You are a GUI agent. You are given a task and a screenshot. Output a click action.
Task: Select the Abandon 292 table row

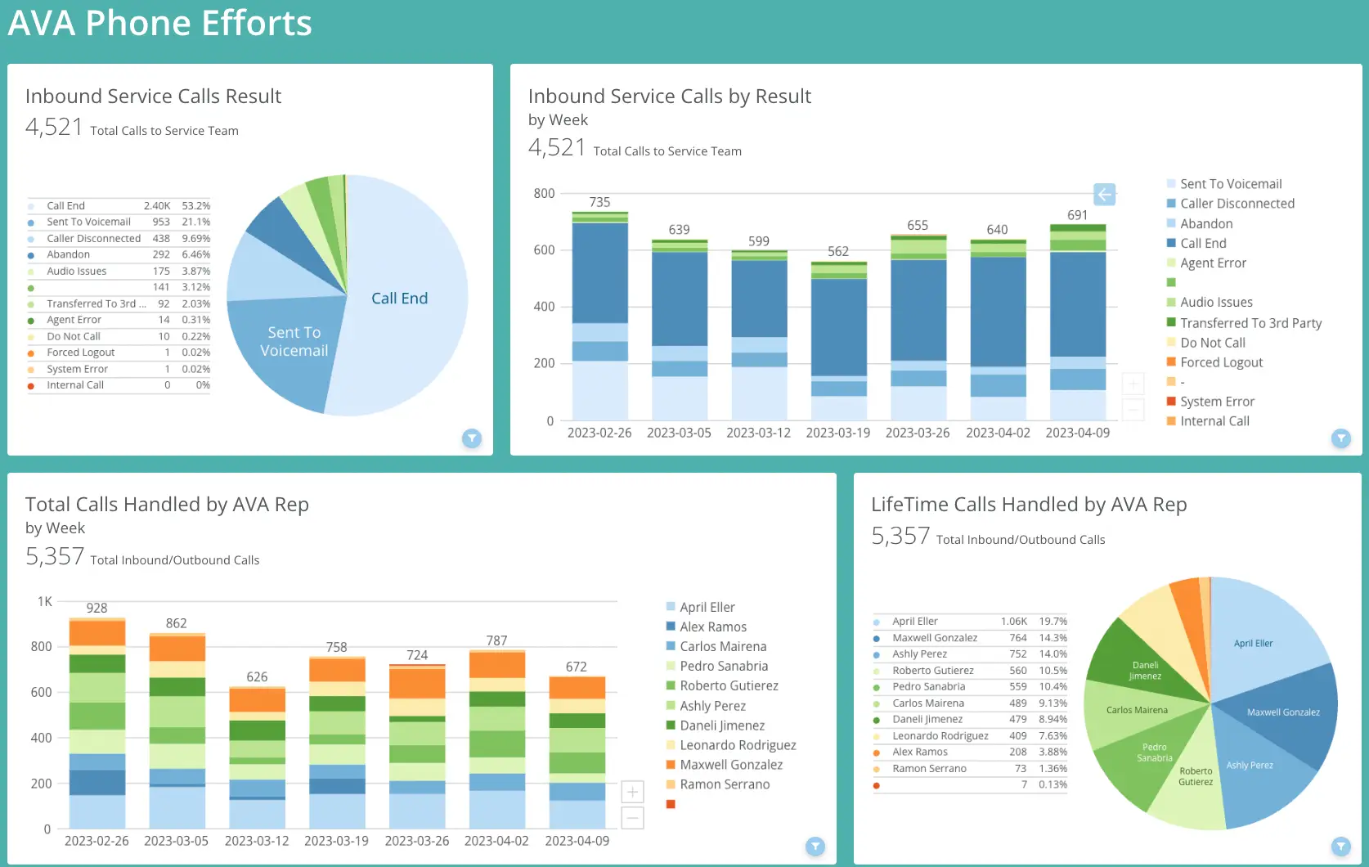pyautogui.click(x=119, y=255)
